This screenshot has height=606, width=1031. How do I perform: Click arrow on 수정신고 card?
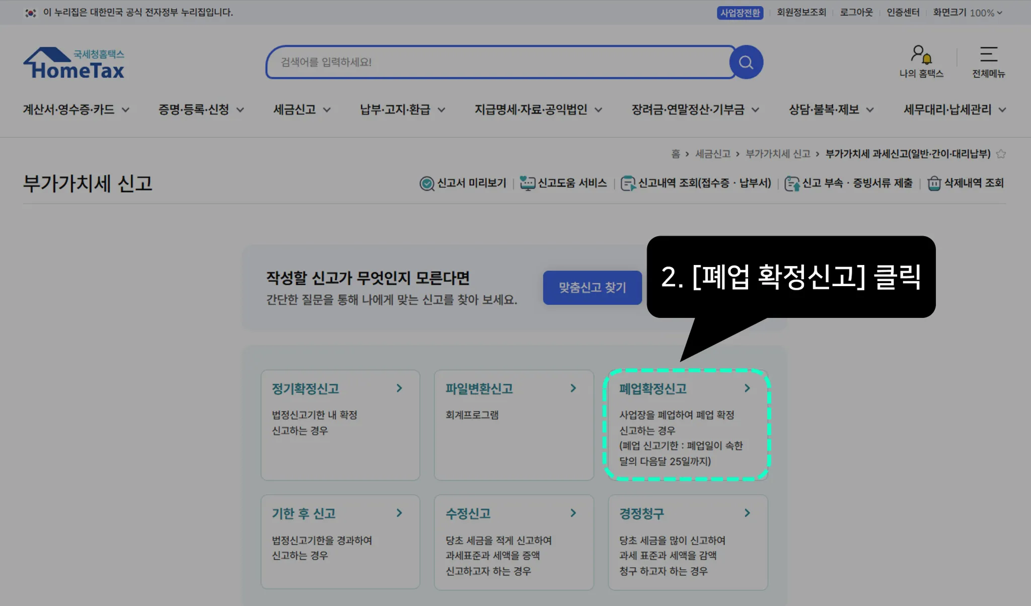click(573, 513)
